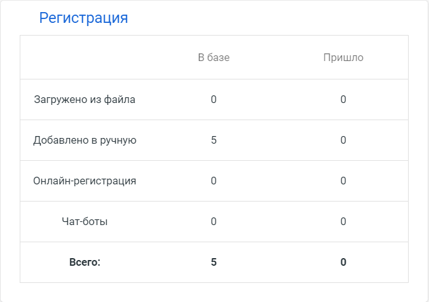
Task: Select the Пришло column header
Action: pos(343,58)
